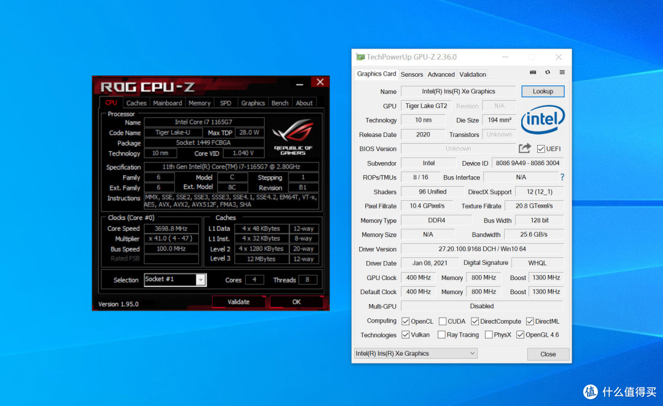Toggle the Vulkan checkbox
This screenshot has width=663, height=406.
click(406, 335)
